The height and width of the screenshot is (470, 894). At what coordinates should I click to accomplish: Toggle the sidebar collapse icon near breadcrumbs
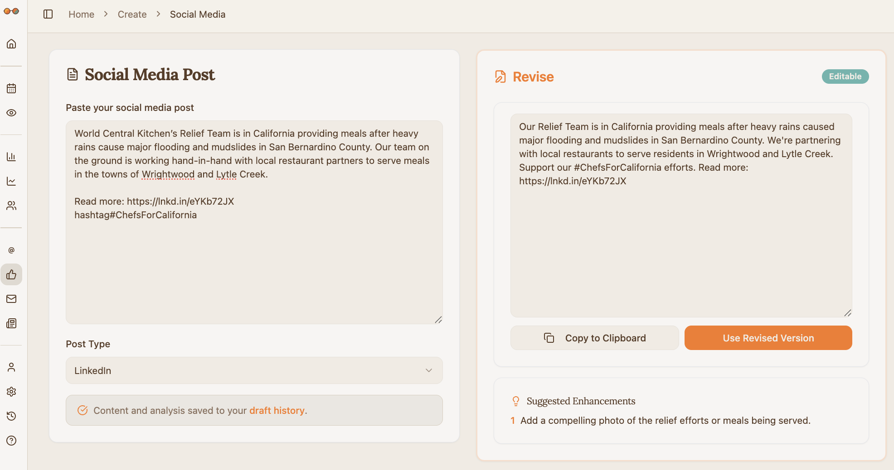[x=48, y=14]
